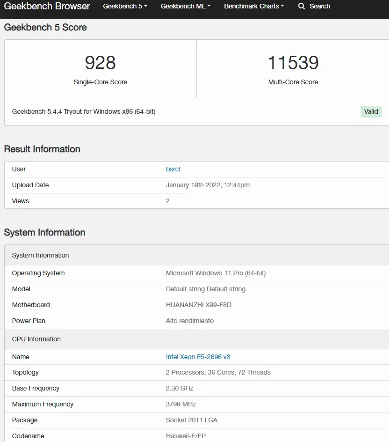Click the Power Plan row label
The width and height of the screenshot is (389, 442).
click(29, 321)
